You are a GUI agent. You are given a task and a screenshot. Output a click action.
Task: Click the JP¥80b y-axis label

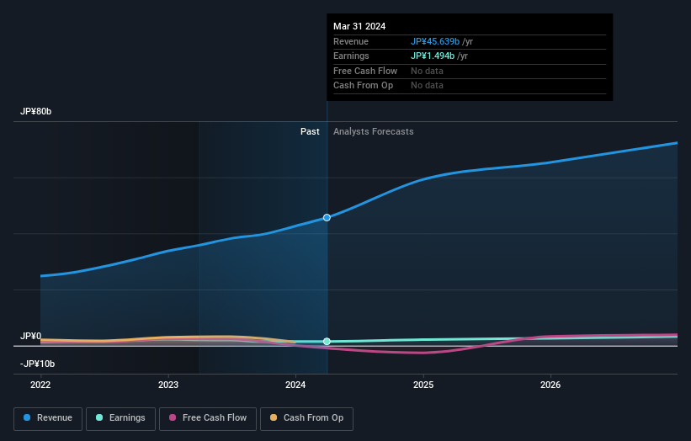(x=35, y=111)
